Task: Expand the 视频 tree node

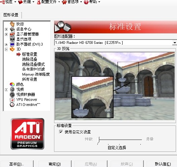Action: tap(6, 90)
